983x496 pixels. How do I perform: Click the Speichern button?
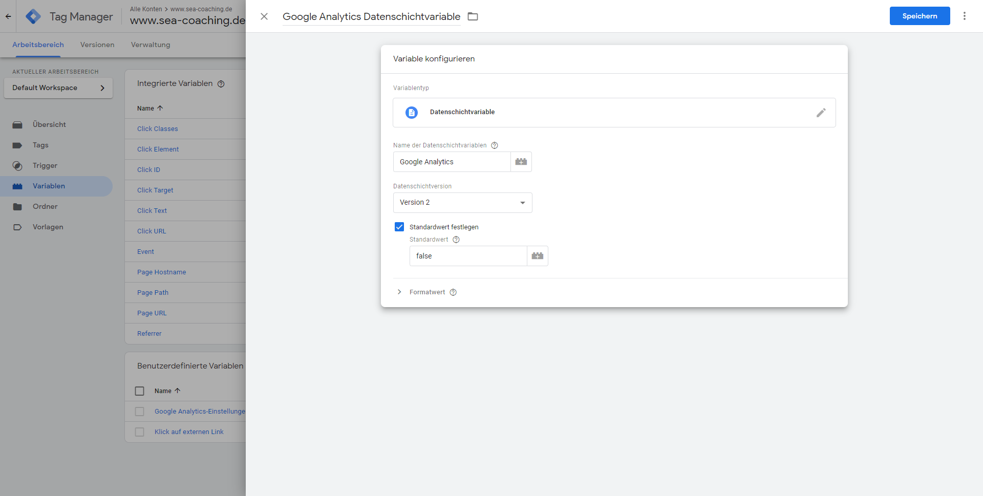[x=920, y=16]
